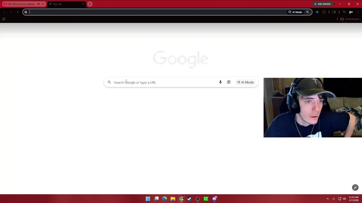Viewport: 362px width, 203px height.
Task: Click the Google search box
Action: pos(181,82)
